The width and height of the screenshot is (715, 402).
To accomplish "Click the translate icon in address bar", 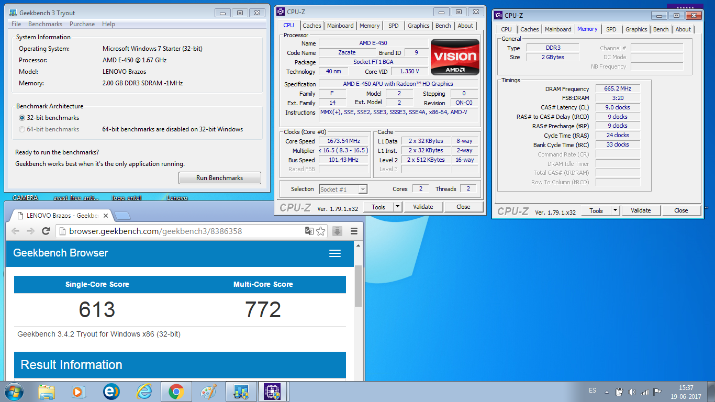I will 309,231.
